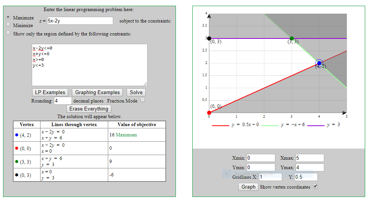
Task: Click the Solve button
Action: [136, 92]
